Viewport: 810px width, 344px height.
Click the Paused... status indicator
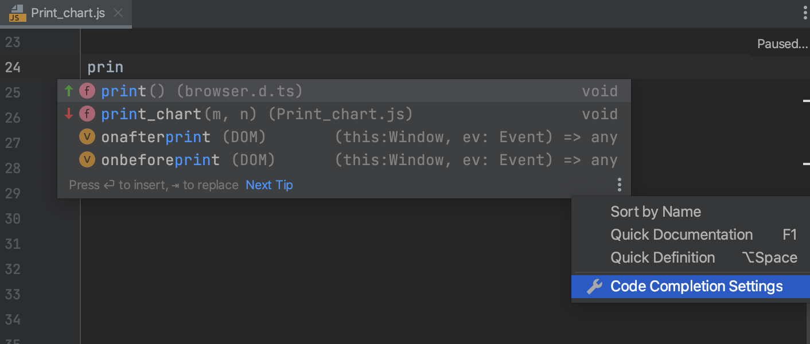pyautogui.click(x=782, y=44)
